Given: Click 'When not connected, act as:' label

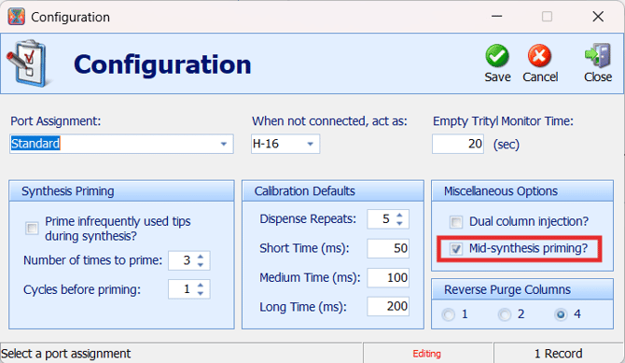Looking at the screenshot, I should point(329,121).
